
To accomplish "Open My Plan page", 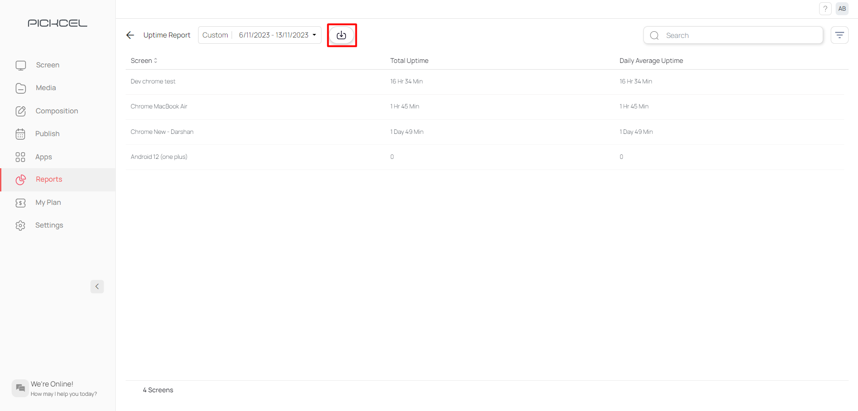I will [x=48, y=203].
